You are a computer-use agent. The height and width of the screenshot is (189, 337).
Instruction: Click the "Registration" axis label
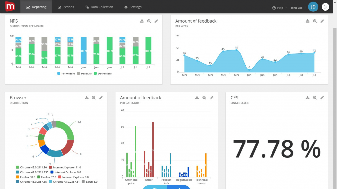click(x=184, y=180)
